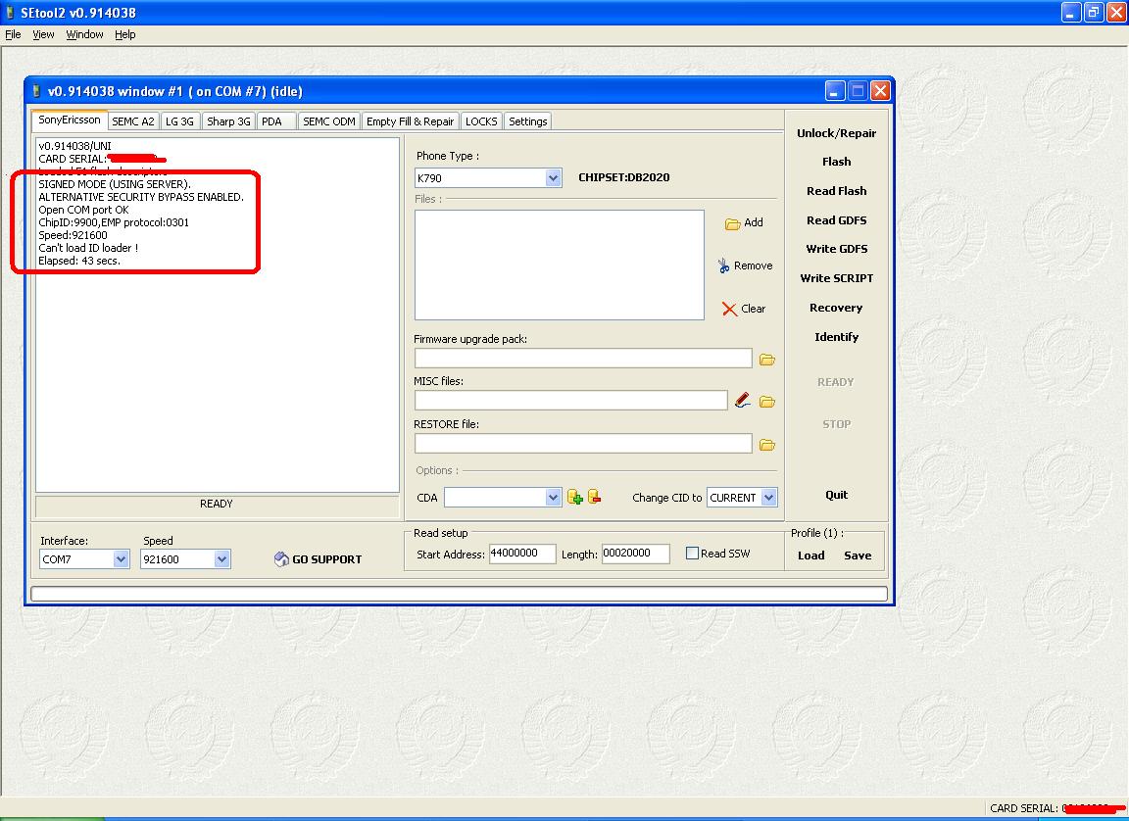Click the add CDA plus icon
Viewport: 1129px width, 821px height.
click(575, 498)
